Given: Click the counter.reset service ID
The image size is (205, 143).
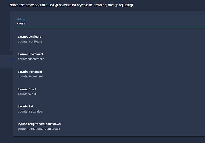Looking at the screenshot, I should tap(27, 94).
